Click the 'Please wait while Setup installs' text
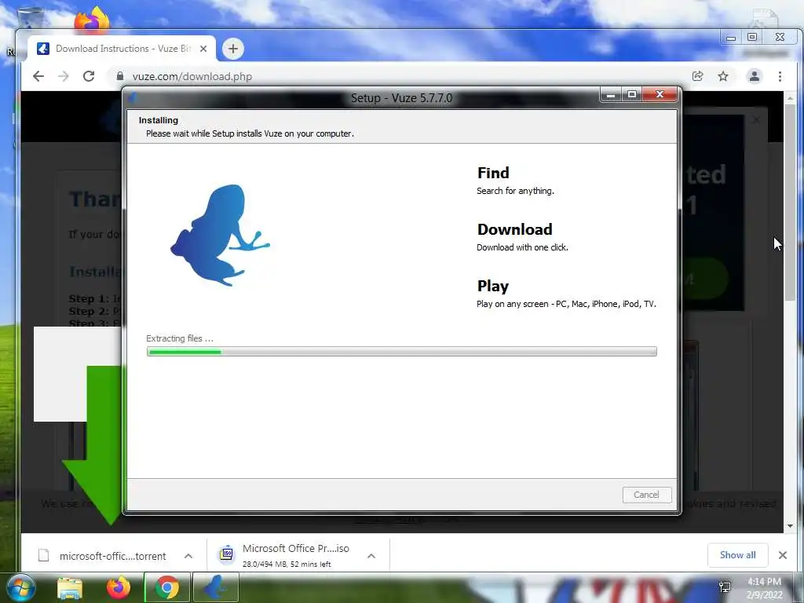The height and width of the screenshot is (603, 804). point(250,133)
